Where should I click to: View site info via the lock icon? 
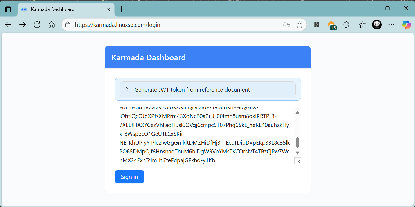(68, 25)
